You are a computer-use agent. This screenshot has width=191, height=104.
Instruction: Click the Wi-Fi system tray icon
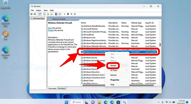pos(167,102)
